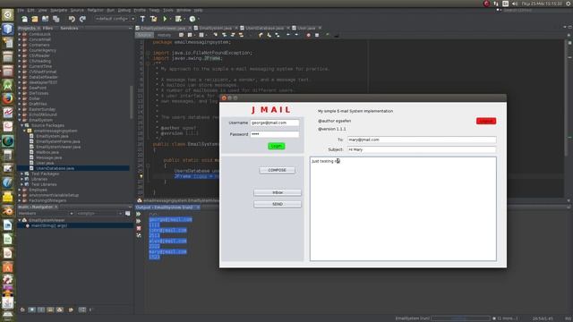The image size is (573, 322).
Task: Click the run progress bar in status bar
Action: click(x=461, y=318)
